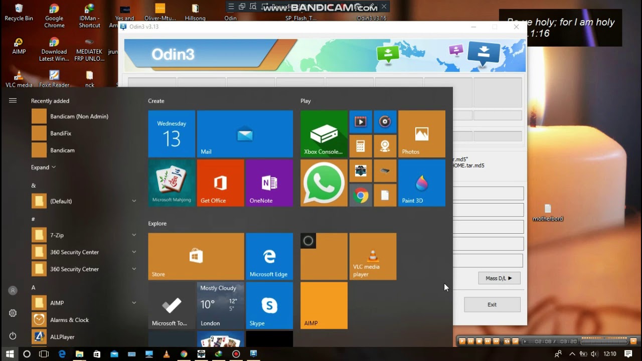Open Bandicam record icon on taskbar
The image size is (642, 361).
tap(236, 353)
